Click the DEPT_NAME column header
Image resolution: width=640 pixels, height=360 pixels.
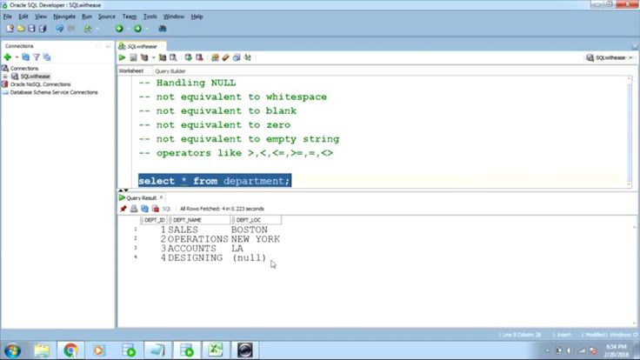(x=199, y=220)
